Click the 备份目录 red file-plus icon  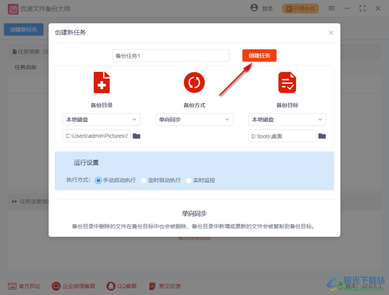(102, 82)
